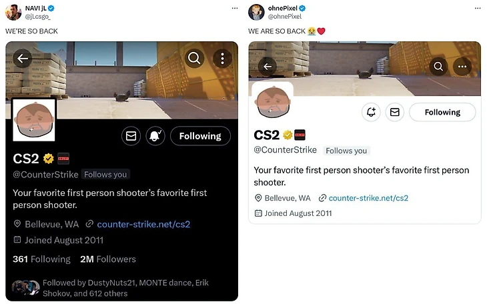Open counter-strike.net/cs2 link in dark profile
The image size is (487, 304).
(143, 224)
